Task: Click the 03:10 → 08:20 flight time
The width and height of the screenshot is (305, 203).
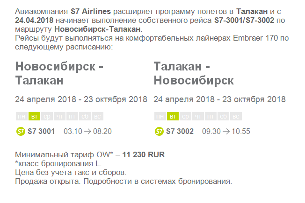Action: pyautogui.click(x=88, y=132)
